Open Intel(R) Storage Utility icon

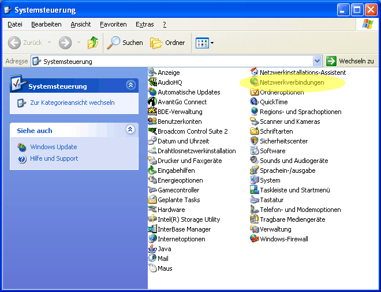152,219
